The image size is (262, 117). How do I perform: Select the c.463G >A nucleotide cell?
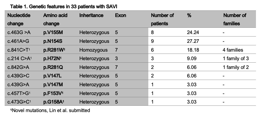pos(19,33)
